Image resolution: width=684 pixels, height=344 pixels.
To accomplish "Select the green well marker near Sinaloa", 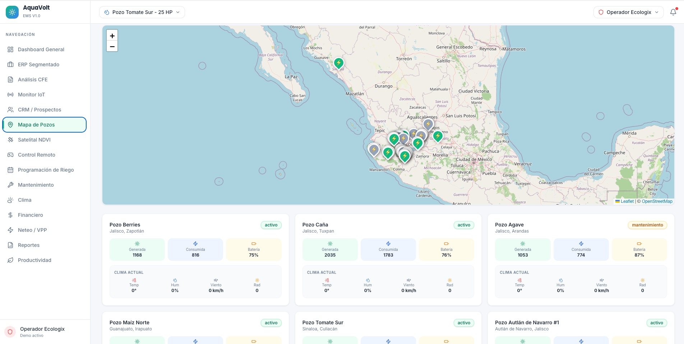I will (338, 63).
